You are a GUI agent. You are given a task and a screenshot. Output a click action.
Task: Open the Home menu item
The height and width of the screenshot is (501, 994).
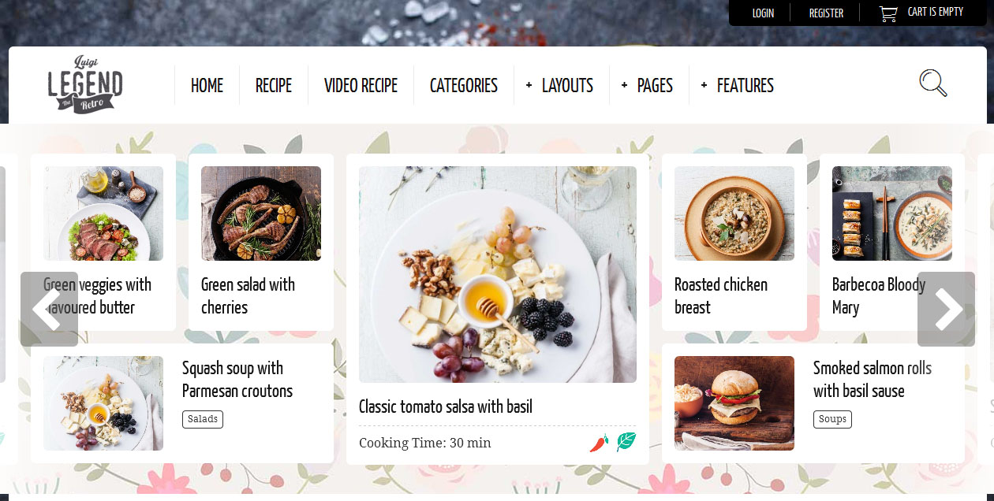point(207,85)
